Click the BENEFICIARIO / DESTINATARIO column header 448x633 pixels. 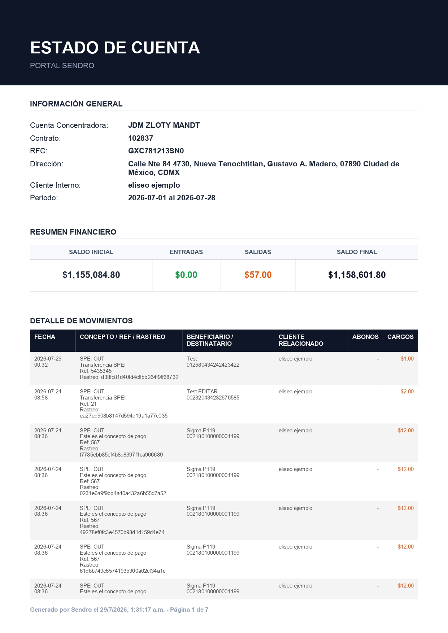(x=210, y=340)
